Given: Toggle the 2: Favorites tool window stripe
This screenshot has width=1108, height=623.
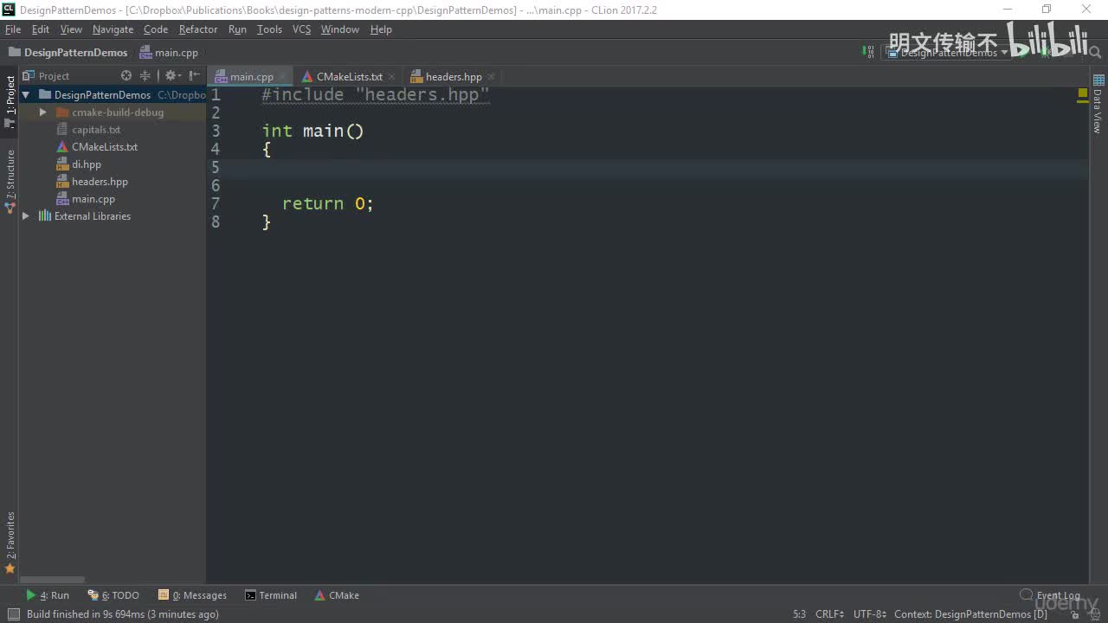Looking at the screenshot, I should point(10,543).
